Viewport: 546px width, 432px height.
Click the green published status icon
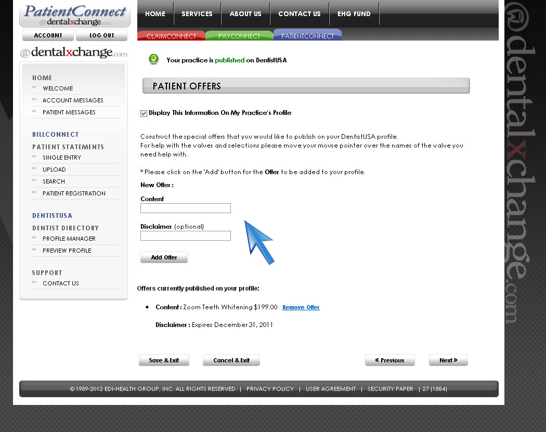153,59
